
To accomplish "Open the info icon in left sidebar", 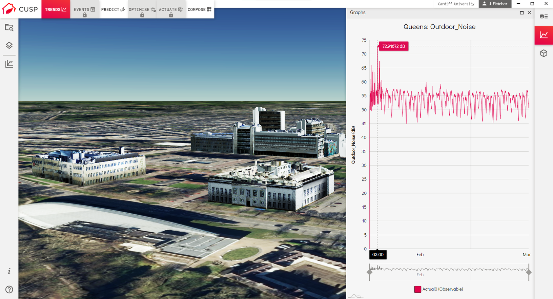I will pos(9,271).
